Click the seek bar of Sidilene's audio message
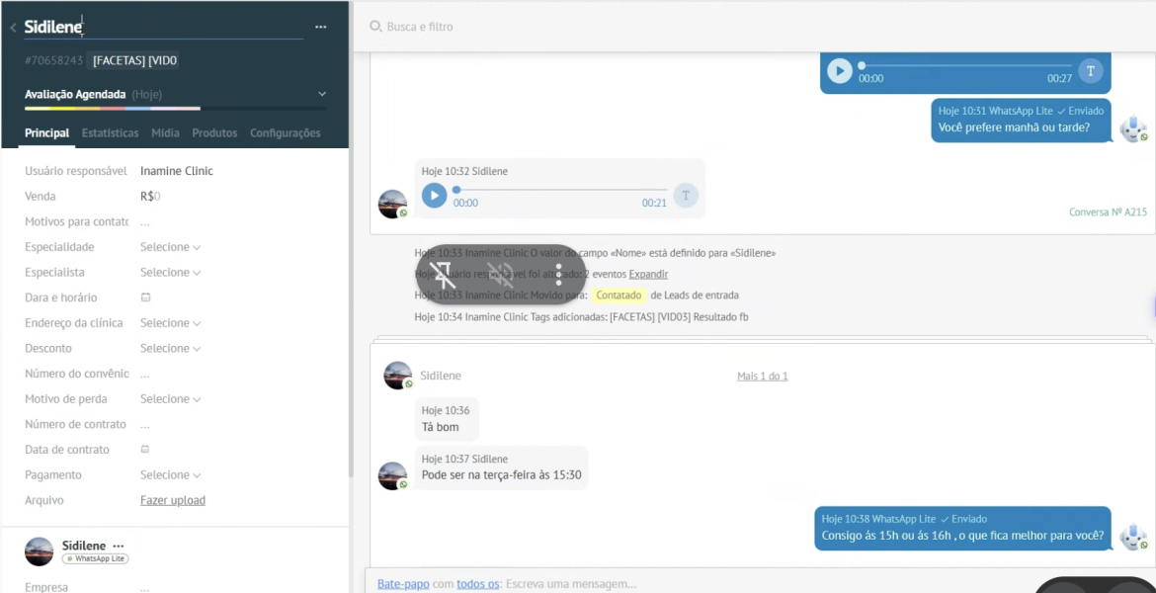 tap(560, 190)
